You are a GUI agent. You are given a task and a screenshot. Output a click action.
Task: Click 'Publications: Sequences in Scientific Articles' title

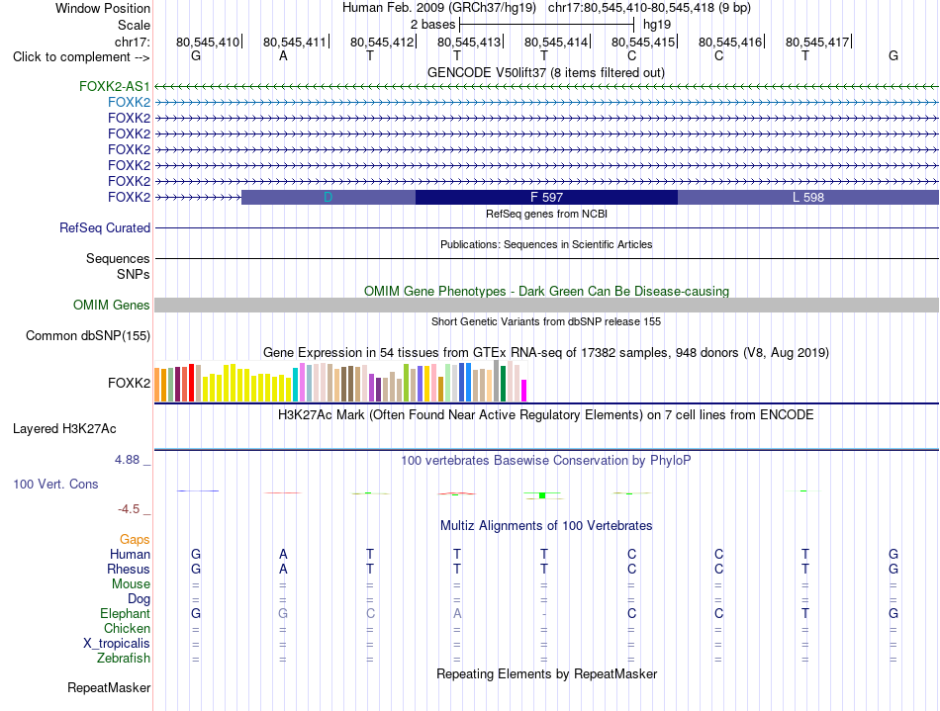coord(546,244)
